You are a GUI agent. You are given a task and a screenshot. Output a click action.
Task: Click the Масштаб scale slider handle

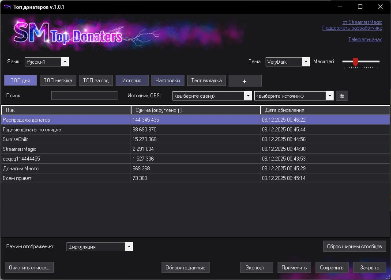355,62
